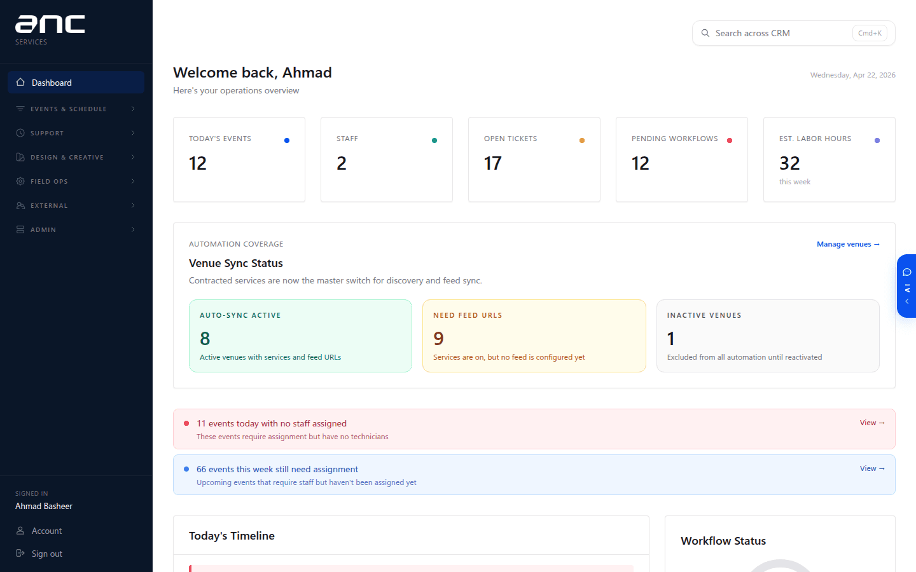This screenshot has width=916, height=572.
Task: Click the Dashboard home icon
Action: 20,83
